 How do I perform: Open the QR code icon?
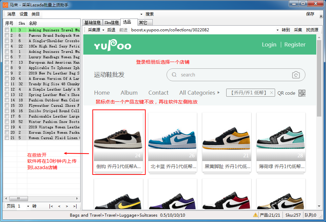[302, 93]
